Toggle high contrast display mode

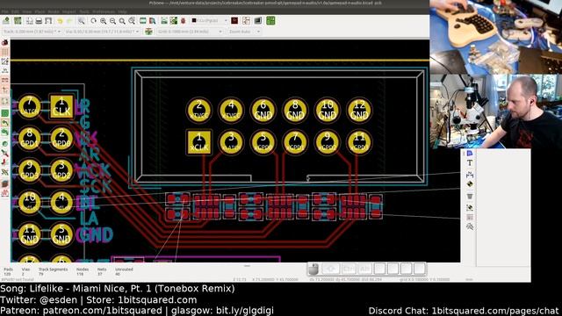(5, 172)
